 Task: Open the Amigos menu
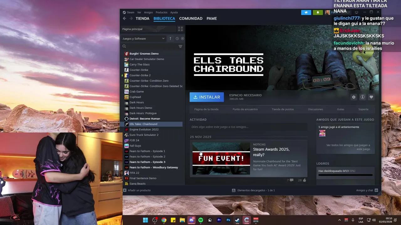click(x=148, y=12)
